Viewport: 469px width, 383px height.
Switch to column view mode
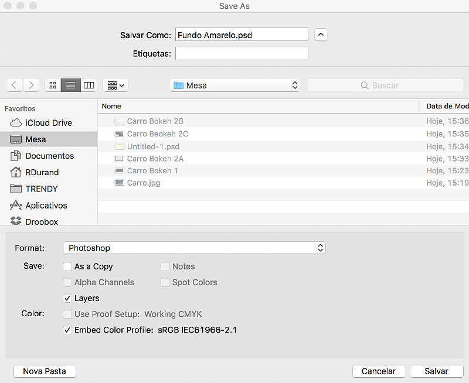pyautogui.click(x=89, y=86)
